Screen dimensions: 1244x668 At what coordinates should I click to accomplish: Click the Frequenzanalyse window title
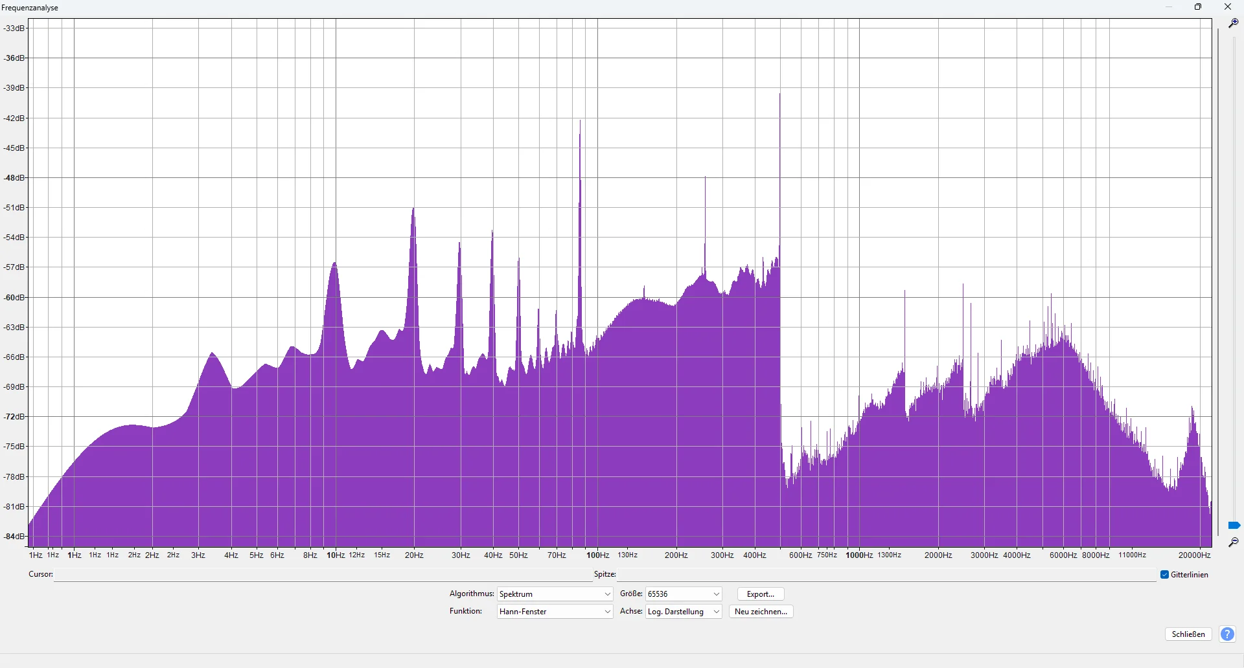(x=30, y=8)
